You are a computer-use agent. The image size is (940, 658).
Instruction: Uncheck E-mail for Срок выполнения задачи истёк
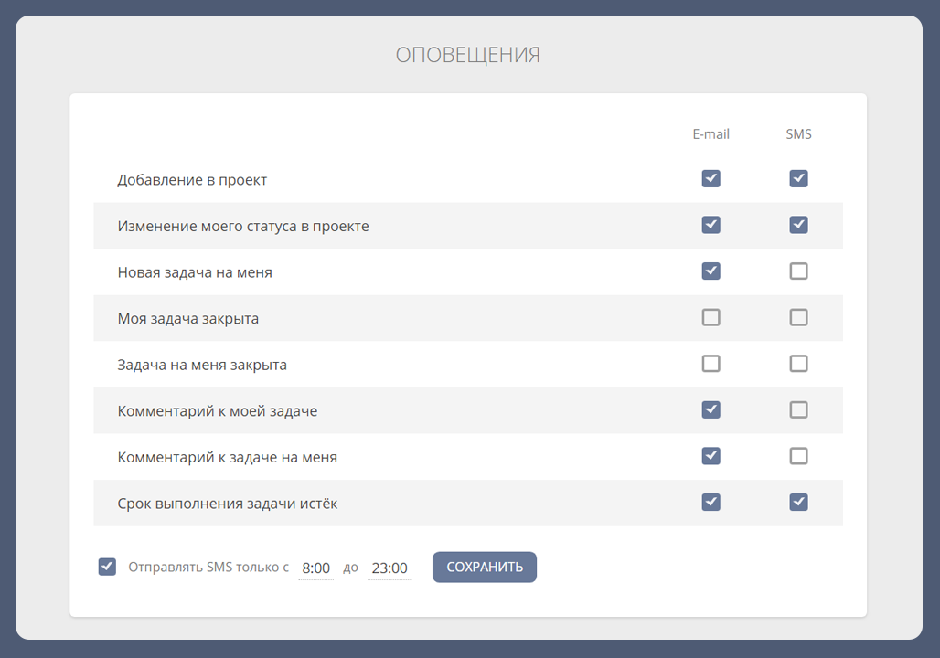click(x=710, y=503)
